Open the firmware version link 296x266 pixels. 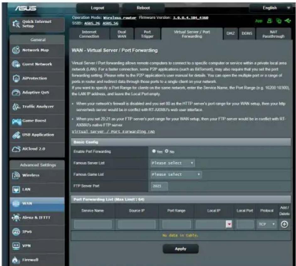point(191,18)
